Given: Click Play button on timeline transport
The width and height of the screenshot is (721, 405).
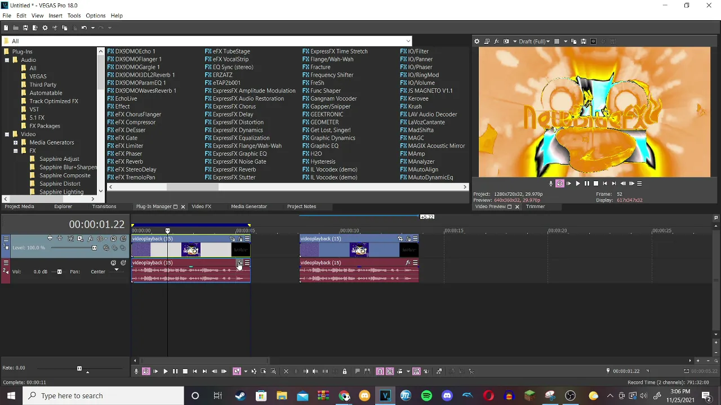Looking at the screenshot, I should 166,371.
